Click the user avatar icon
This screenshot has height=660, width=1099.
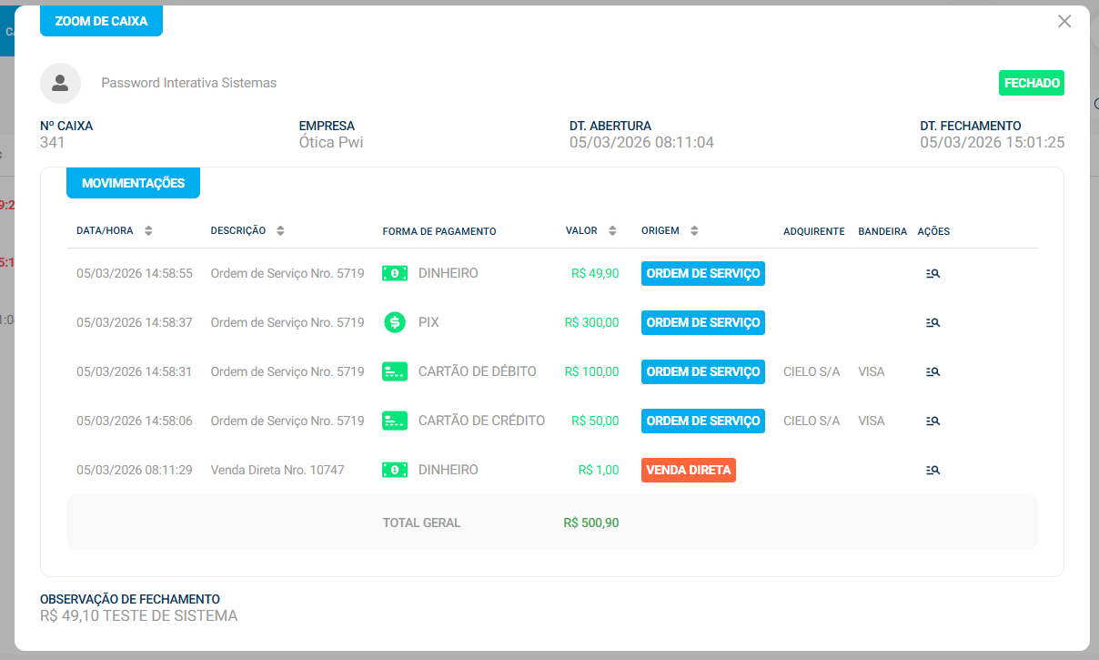click(x=60, y=83)
